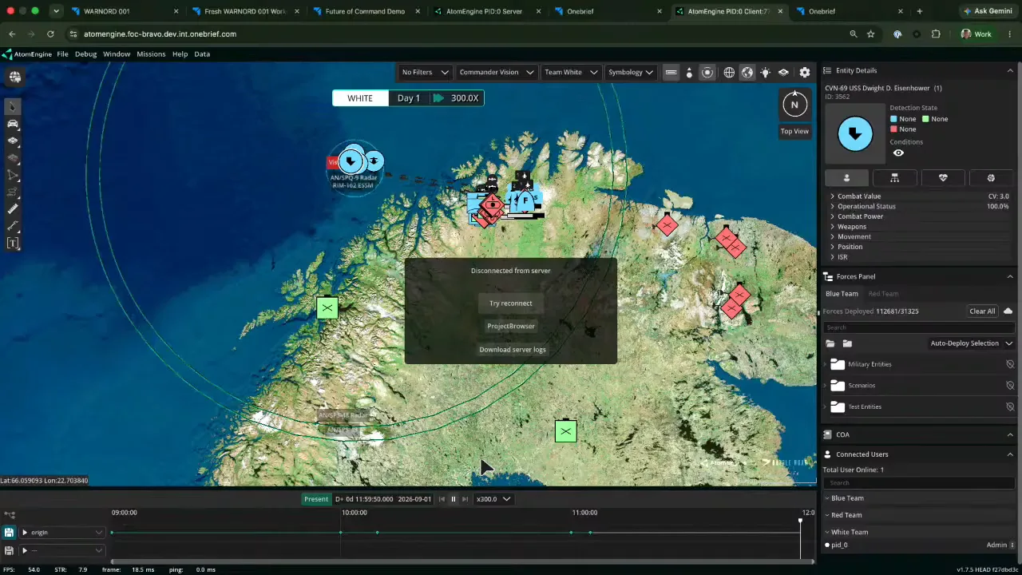Select the ruler measurement tool
The height and width of the screenshot is (575, 1022).
(13, 209)
